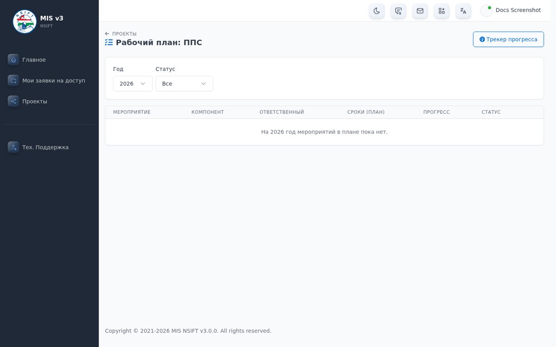The image size is (556, 347).
Task: Click the МЕРОПРИЯТИЕ column header
Action: pyautogui.click(x=132, y=112)
